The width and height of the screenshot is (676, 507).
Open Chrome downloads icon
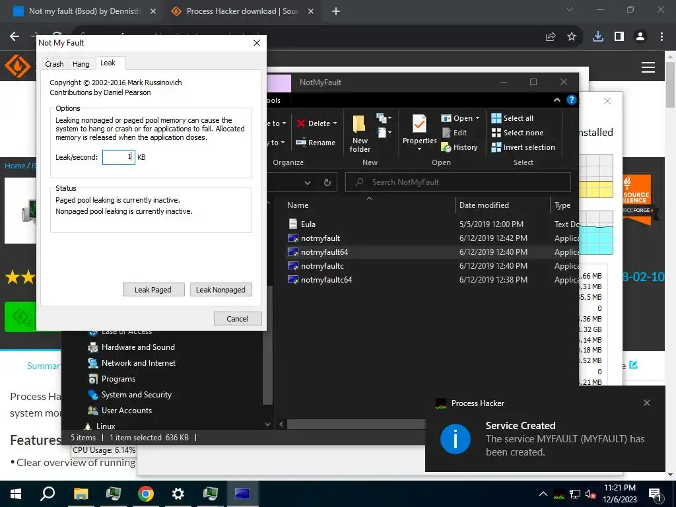[x=598, y=37]
